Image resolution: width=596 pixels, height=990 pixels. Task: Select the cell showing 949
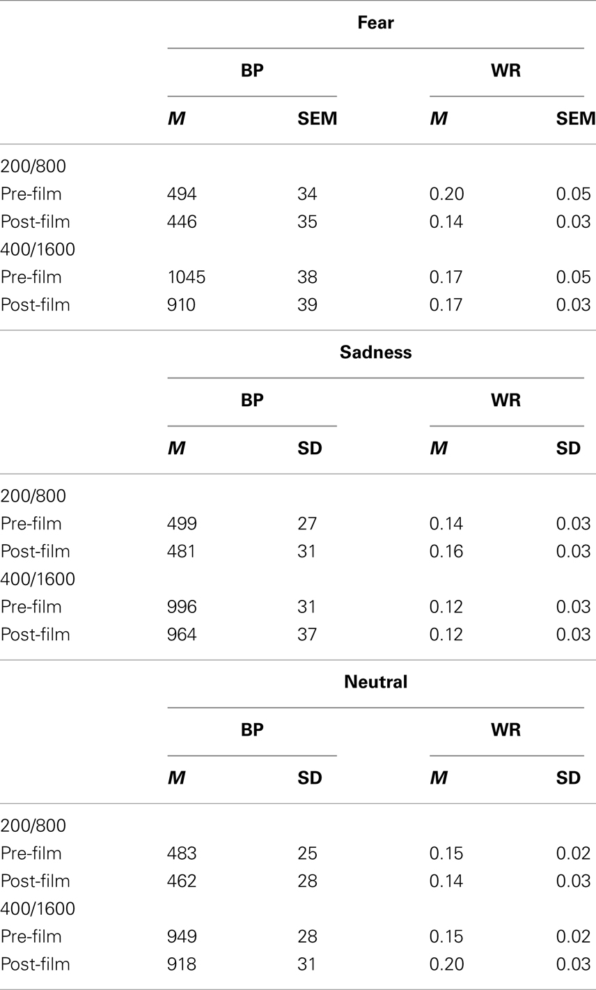(182, 936)
